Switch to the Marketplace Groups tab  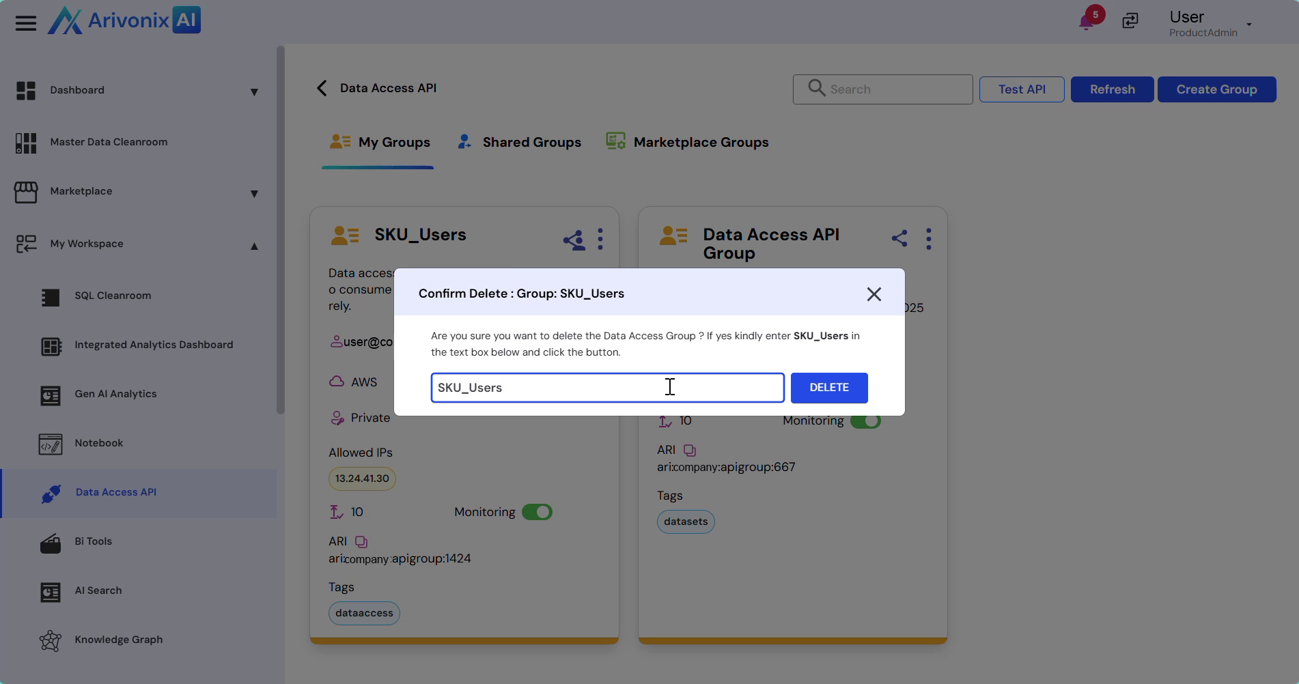pyautogui.click(x=687, y=143)
